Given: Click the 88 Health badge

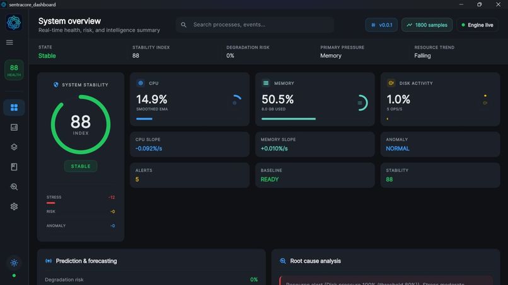Looking at the screenshot, I should [14, 70].
